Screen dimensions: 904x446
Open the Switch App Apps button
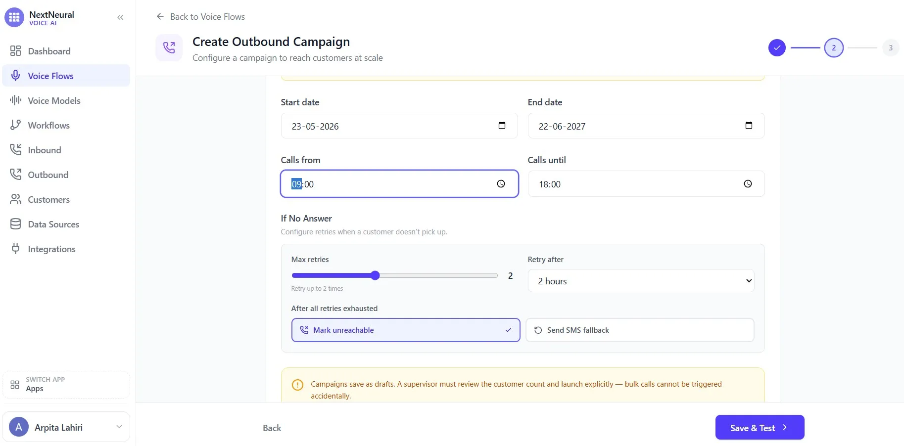[x=66, y=384]
